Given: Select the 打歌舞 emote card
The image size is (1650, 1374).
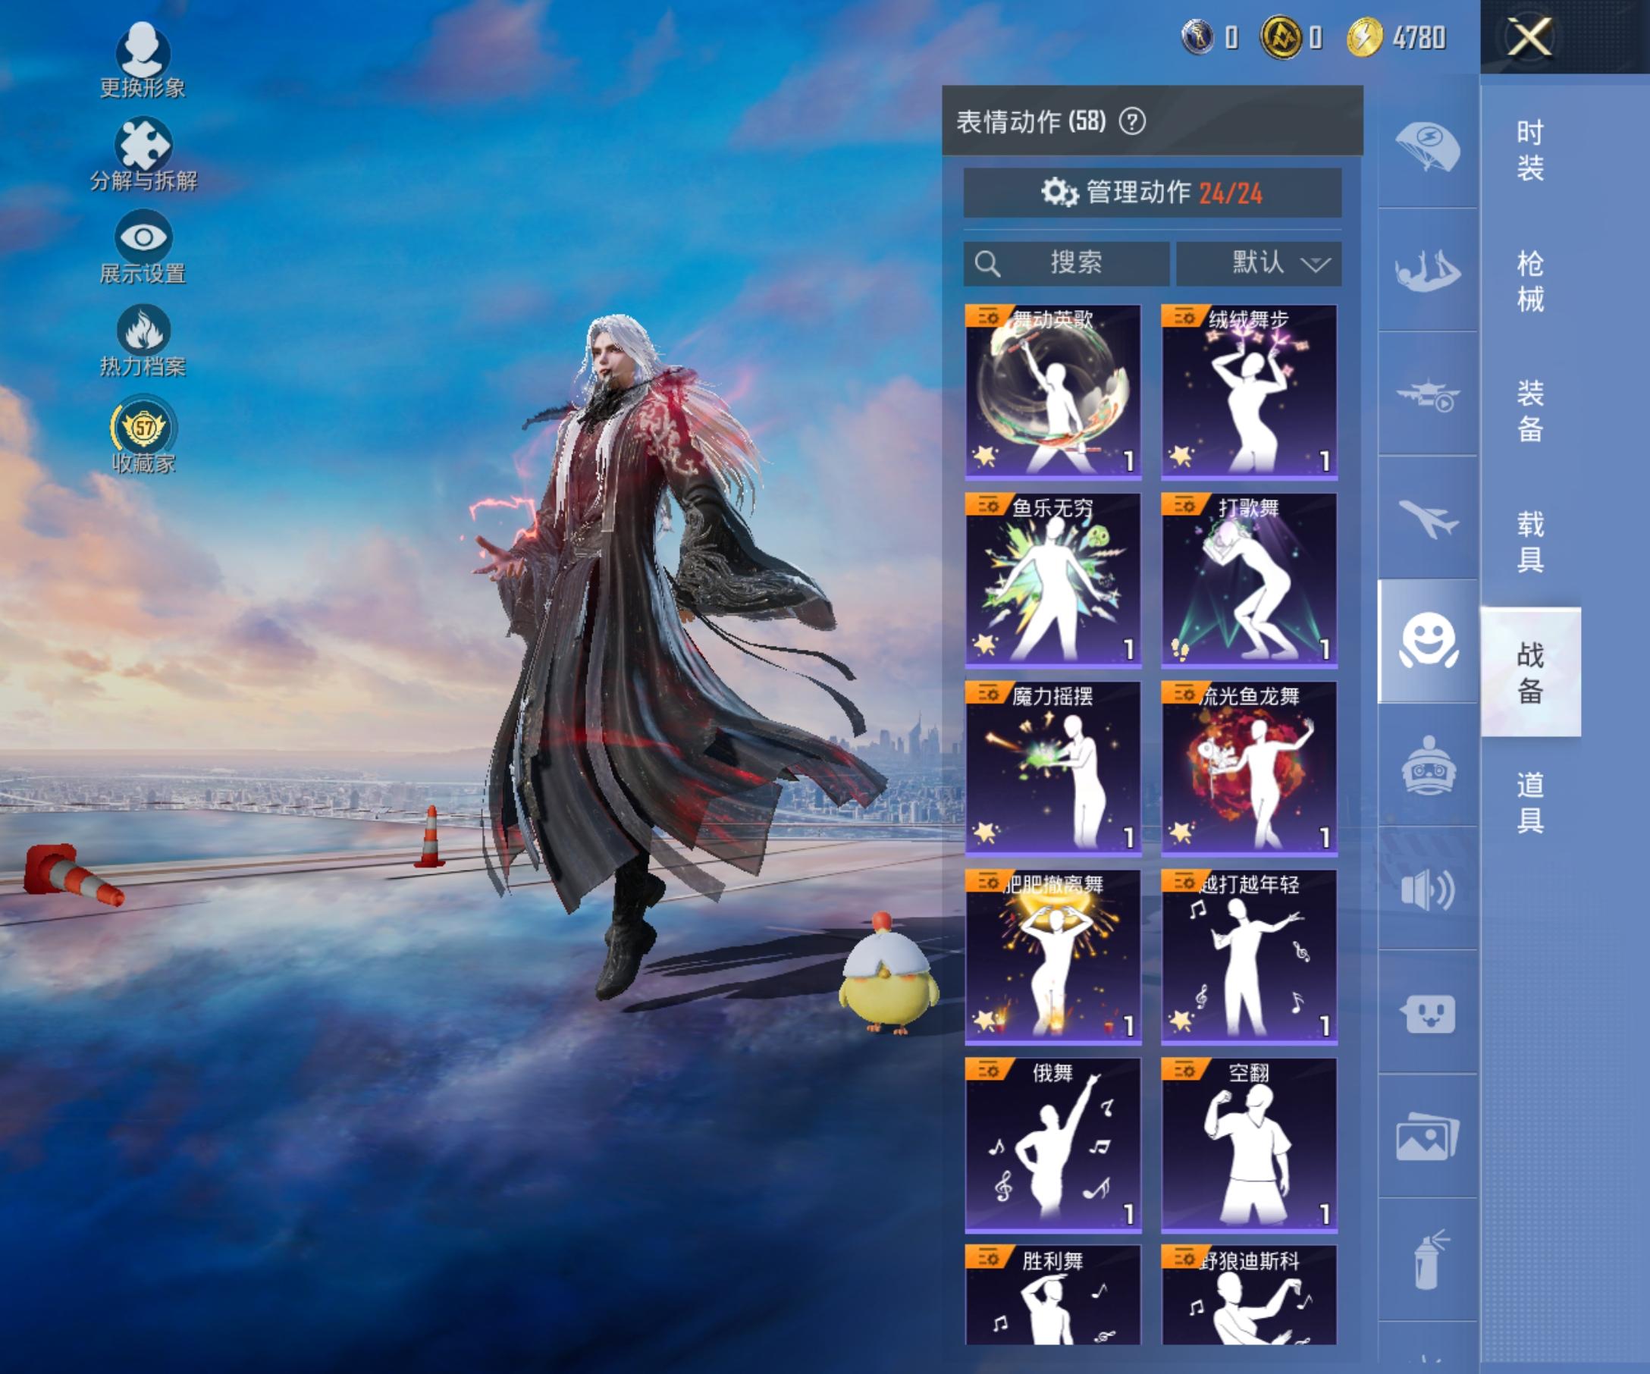Looking at the screenshot, I should point(1250,581).
